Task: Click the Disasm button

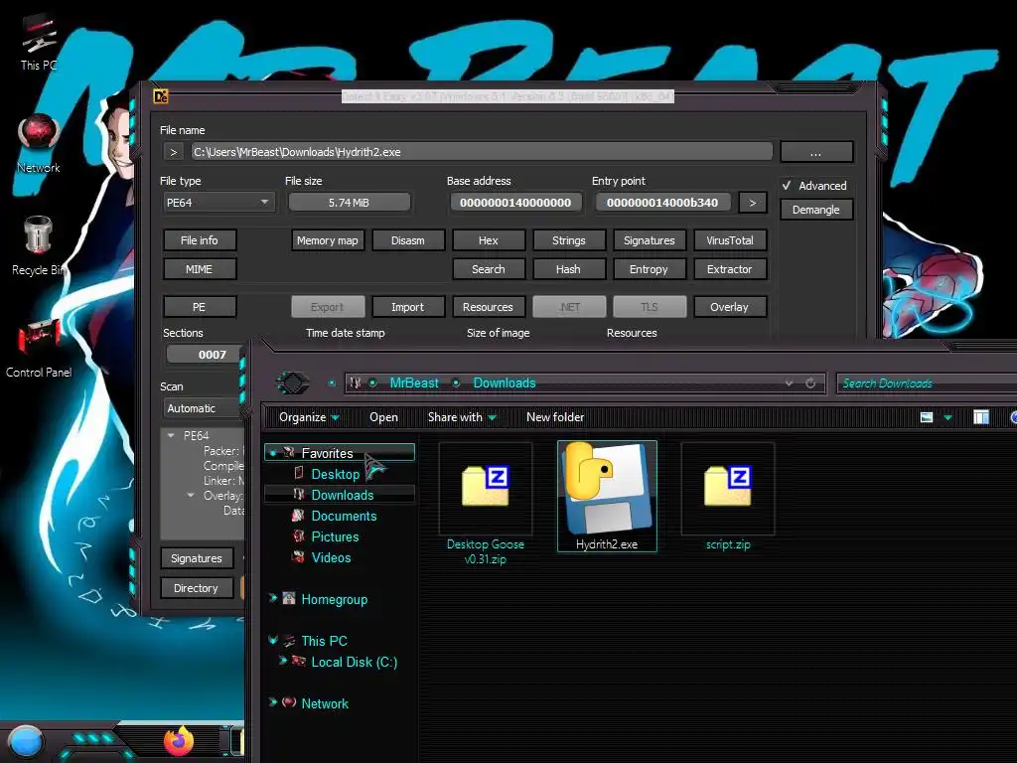Action: [x=408, y=240]
